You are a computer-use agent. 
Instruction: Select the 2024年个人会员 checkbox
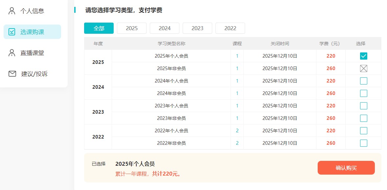click(363, 81)
